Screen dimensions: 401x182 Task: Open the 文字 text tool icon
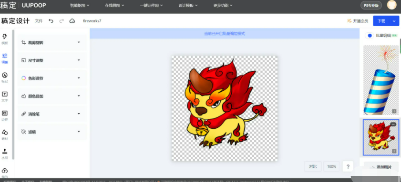(5, 96)
